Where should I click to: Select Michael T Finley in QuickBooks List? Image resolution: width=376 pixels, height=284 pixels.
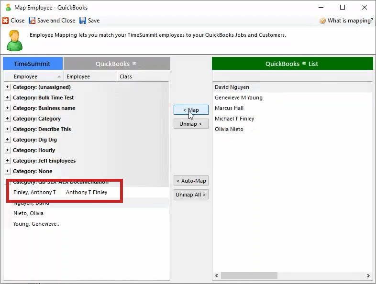[x=292, y=119]
